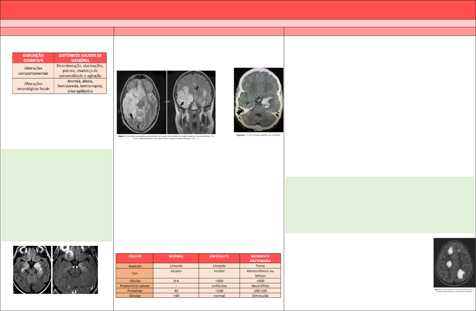476x311 pixels.
Task: Click the brain MRI image labeled B
Action: (x=75, y=270)
